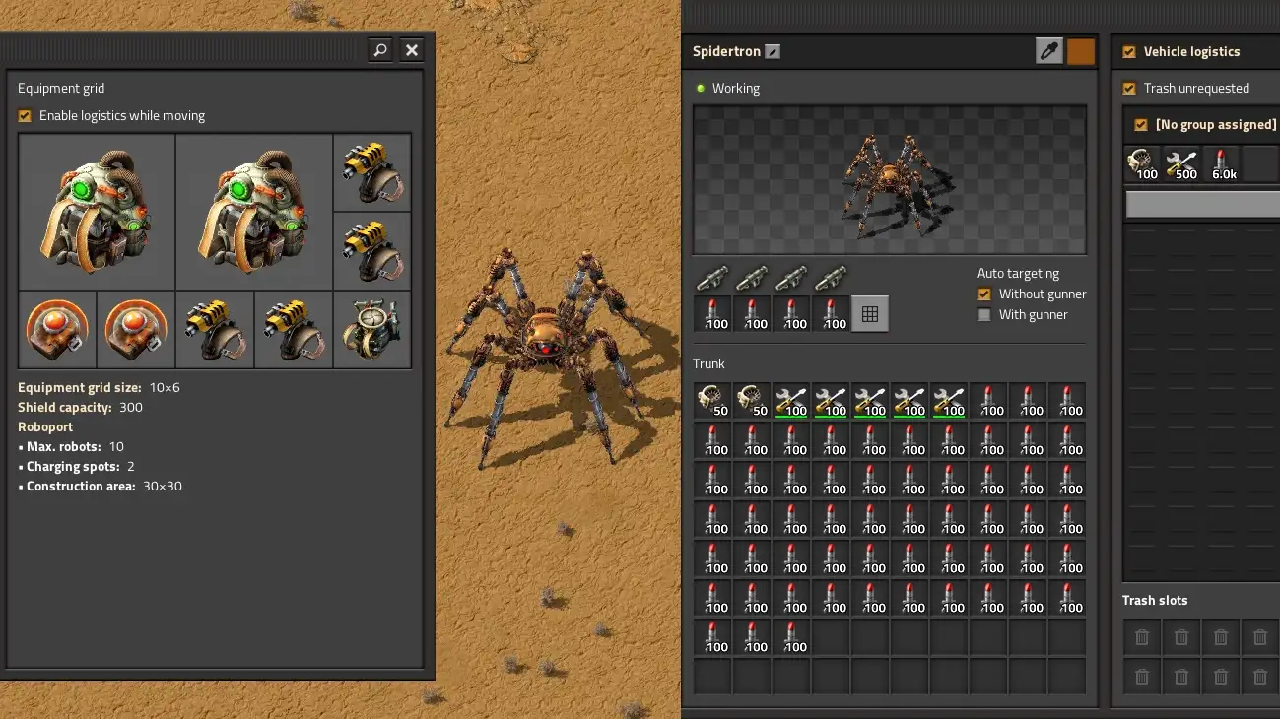This screenshot has width=1280, height=719.
Task: Click the repair pack logistics request showing 500
Action: [1181, 163]
